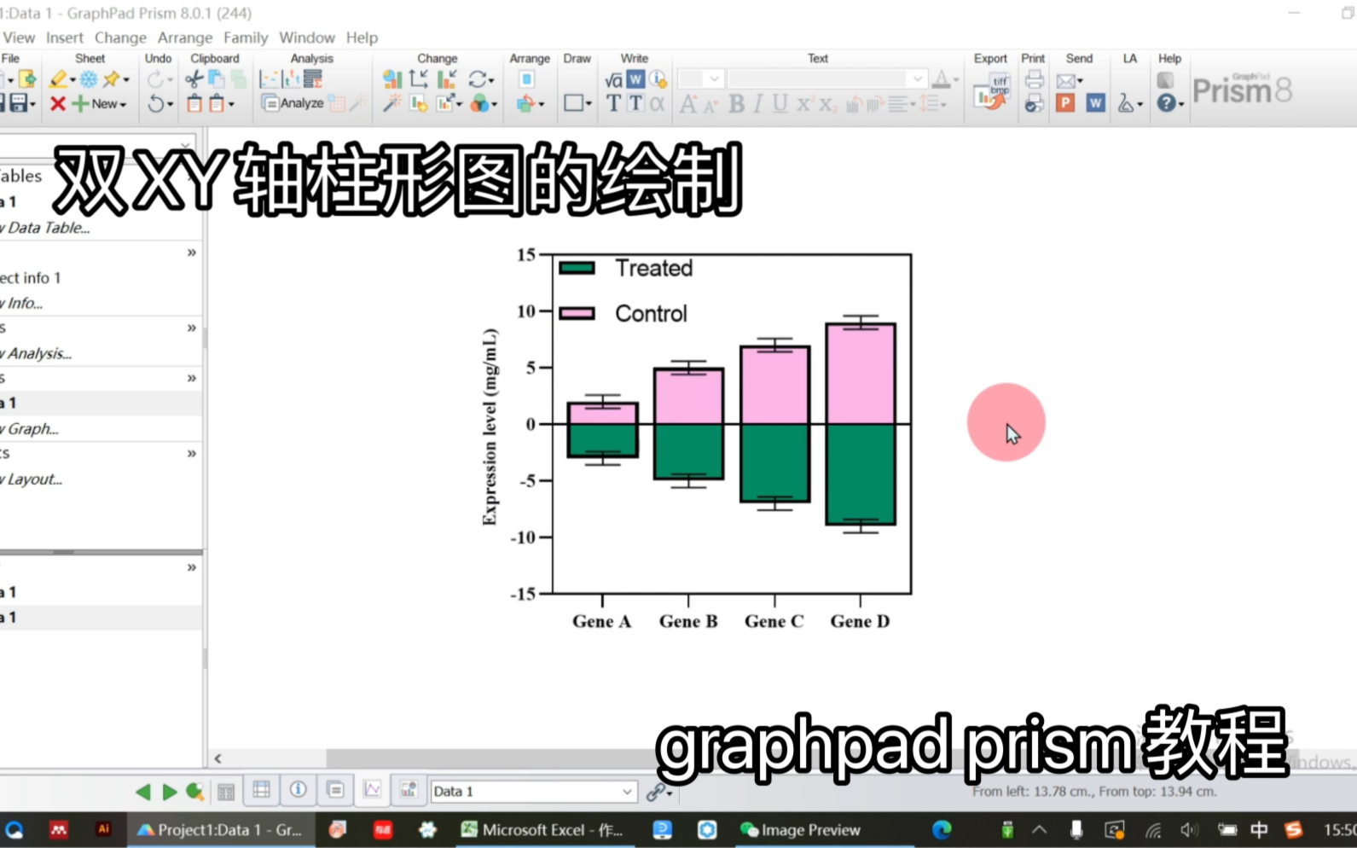Click the pink Gene D bar in graph

861,374
